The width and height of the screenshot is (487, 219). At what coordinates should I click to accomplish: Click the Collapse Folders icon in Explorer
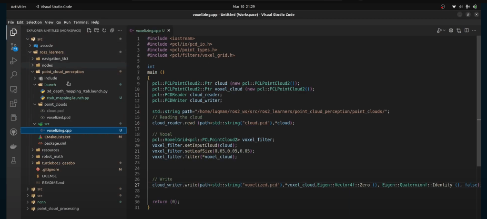click(x=112, y=30)
